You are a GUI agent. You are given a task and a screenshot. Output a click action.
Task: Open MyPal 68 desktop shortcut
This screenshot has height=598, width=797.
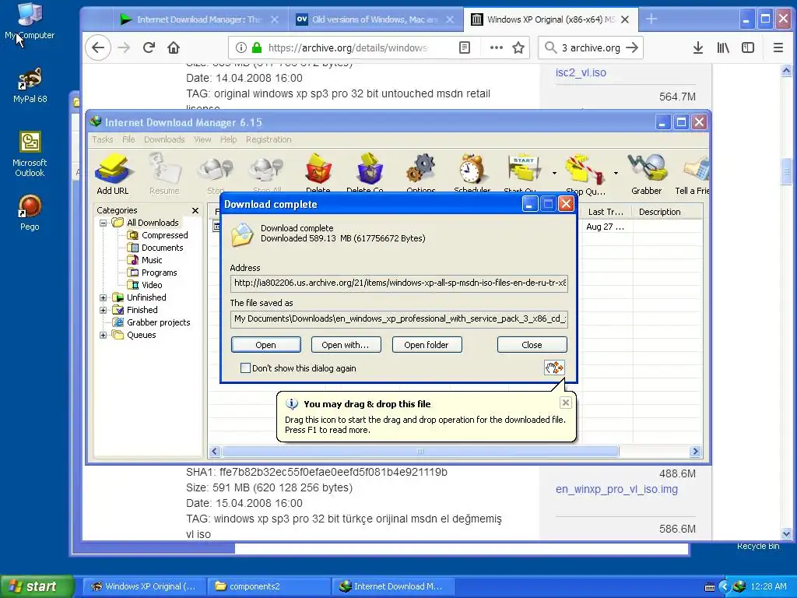30,85
